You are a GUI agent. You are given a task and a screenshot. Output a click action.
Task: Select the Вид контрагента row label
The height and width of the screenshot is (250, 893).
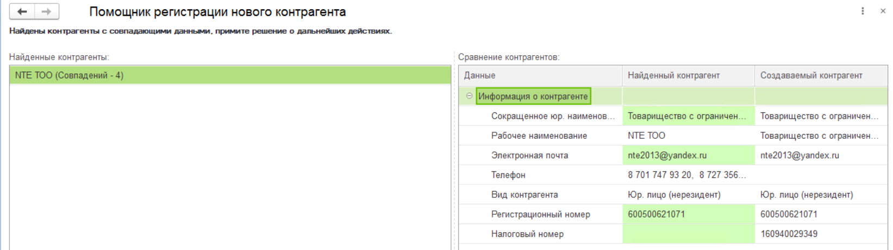[524, 195]
